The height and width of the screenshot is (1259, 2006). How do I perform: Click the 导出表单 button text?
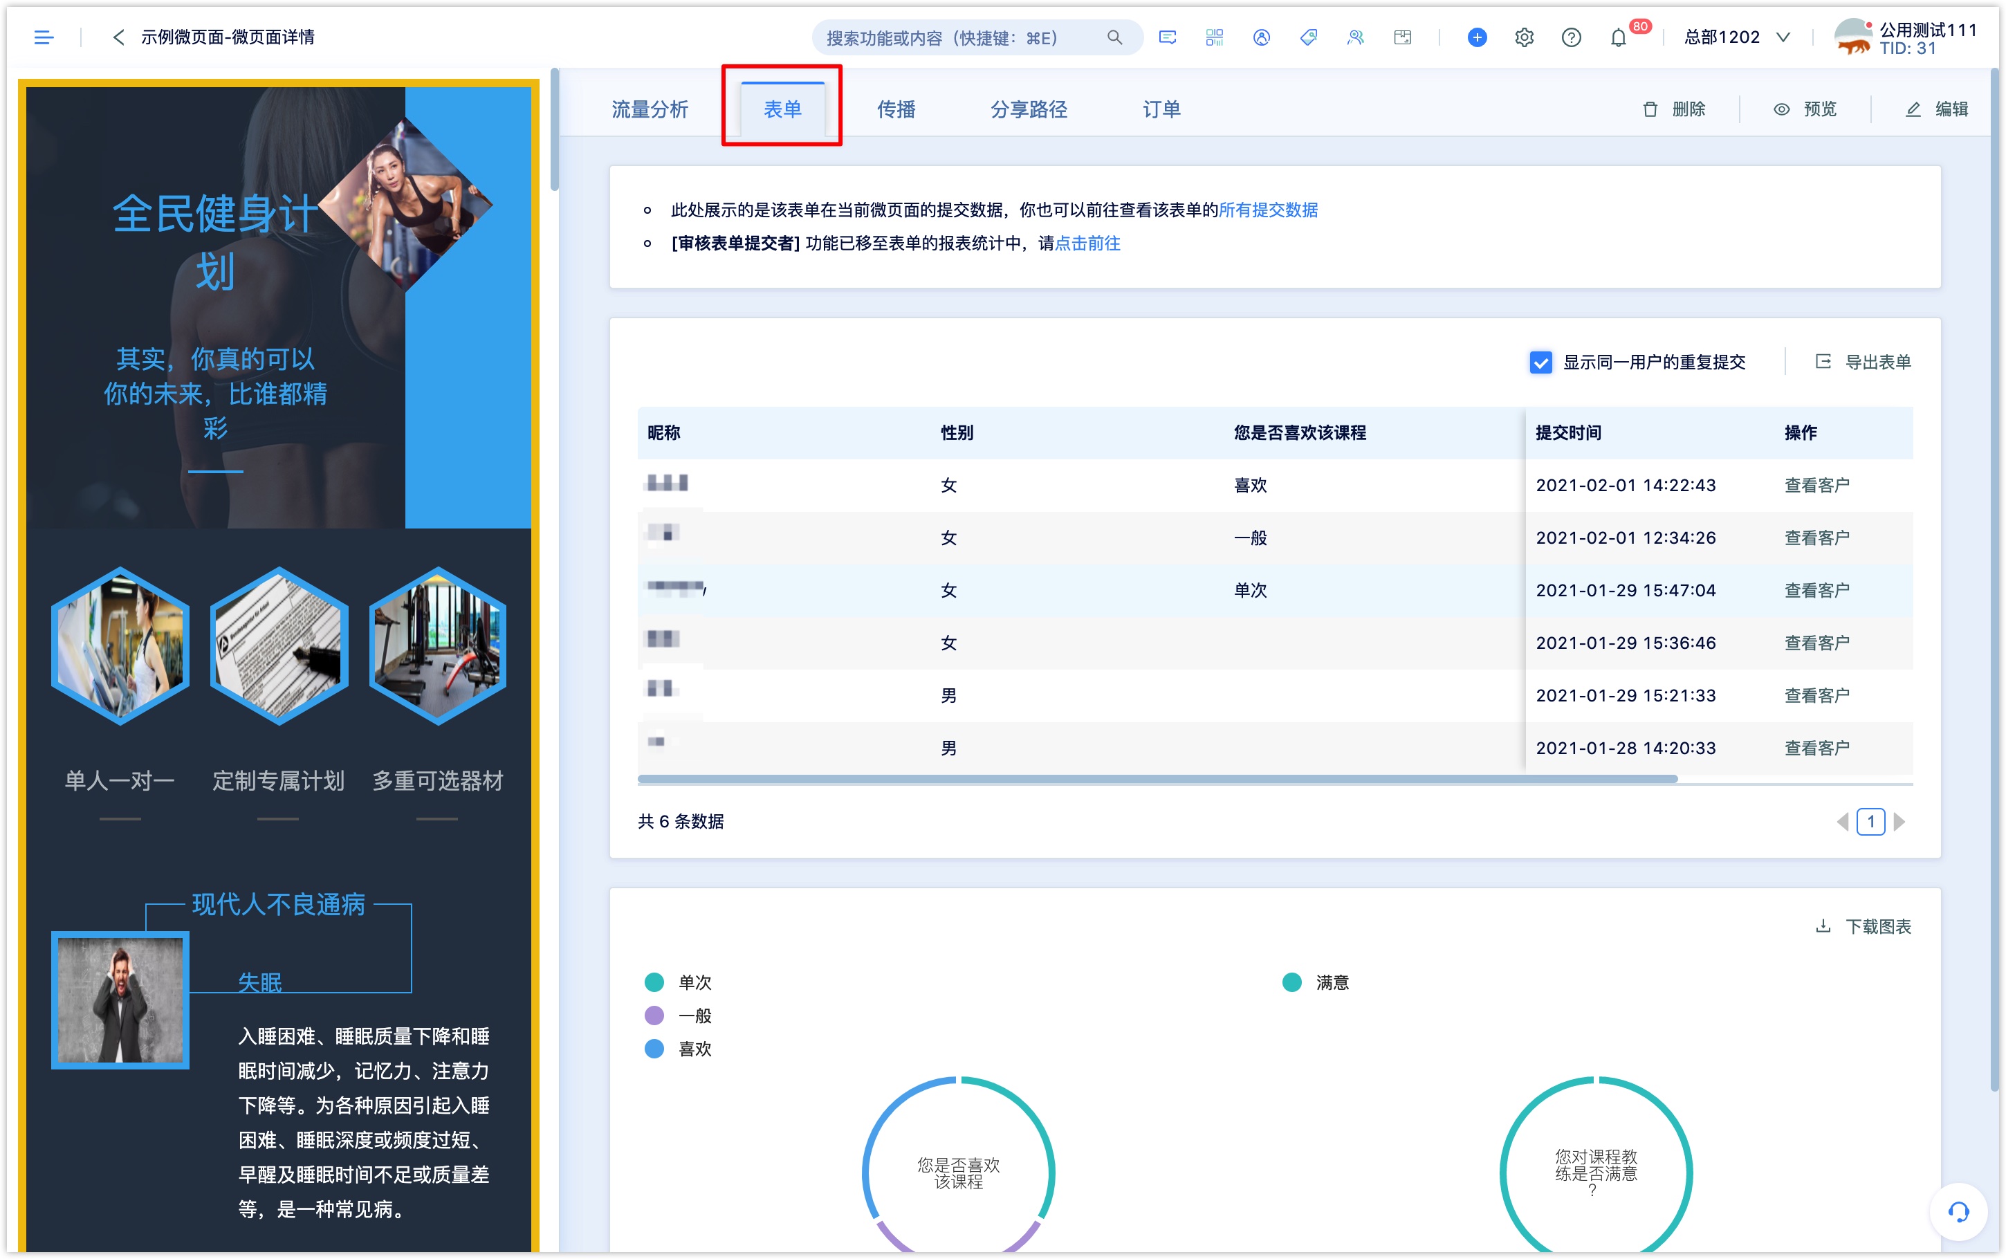[1878, 361]
